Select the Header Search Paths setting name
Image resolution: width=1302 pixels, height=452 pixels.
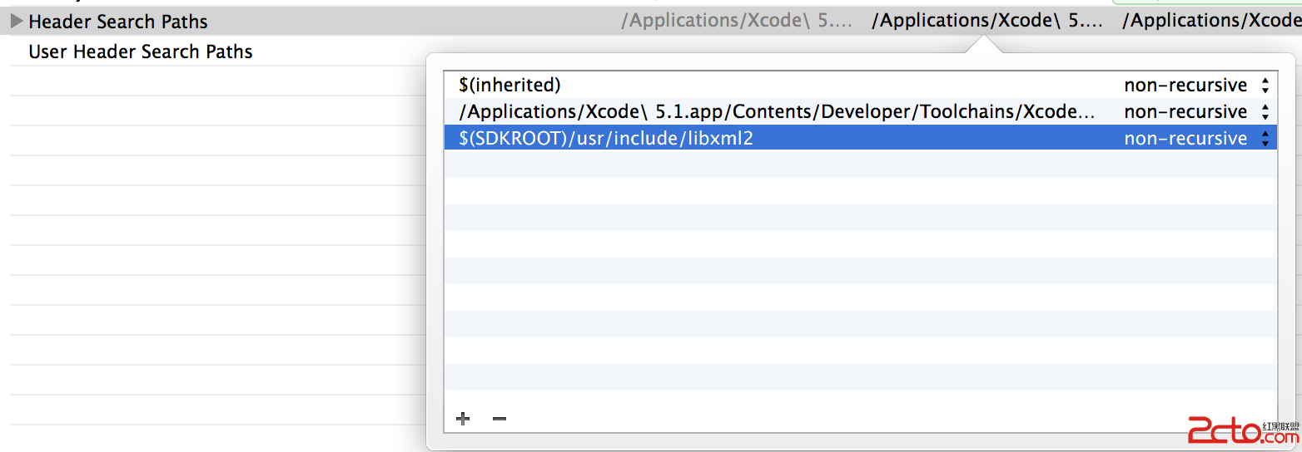tap(118, 22)
